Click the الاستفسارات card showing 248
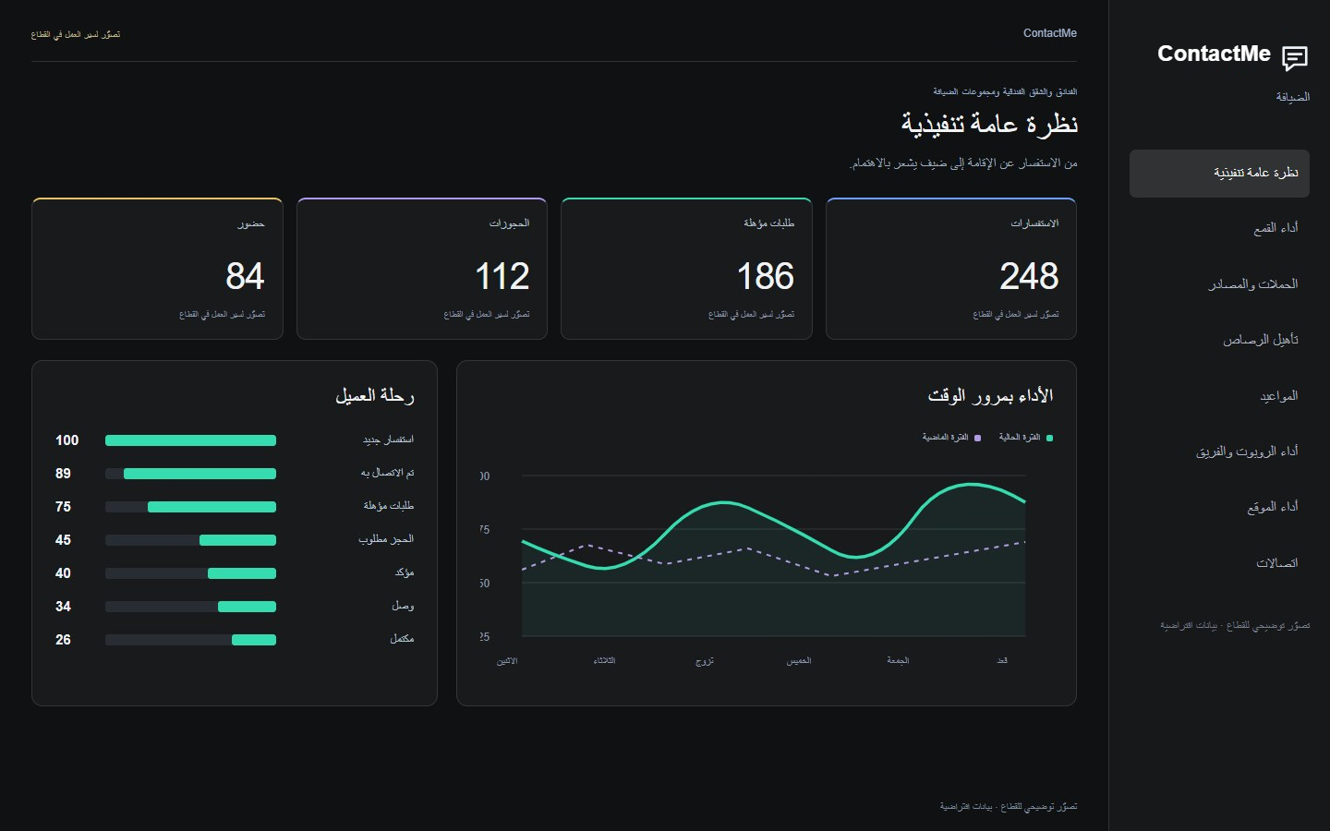Image resolution: width=1330 pixels, height=831 pixels. coord(951,269)
